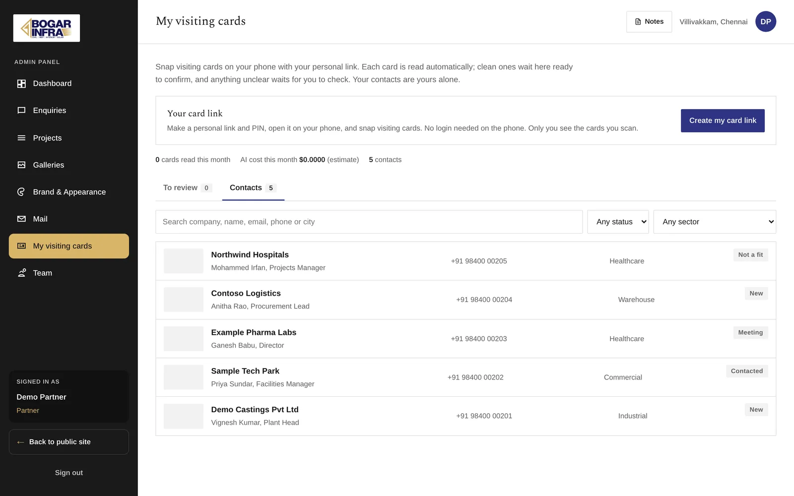Open Sample Tech Park card thumbnail
Image resolution: width=794 pixels, height=496 pixels.
(184, 377)
